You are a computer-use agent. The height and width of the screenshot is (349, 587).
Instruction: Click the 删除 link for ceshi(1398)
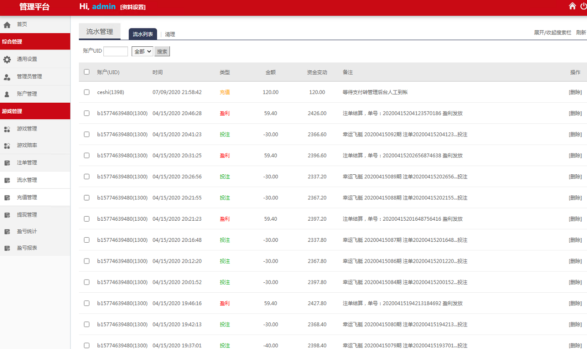click(x=575, y=92)
